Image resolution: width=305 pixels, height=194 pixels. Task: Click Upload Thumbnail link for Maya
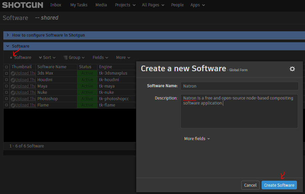[25, 86]
